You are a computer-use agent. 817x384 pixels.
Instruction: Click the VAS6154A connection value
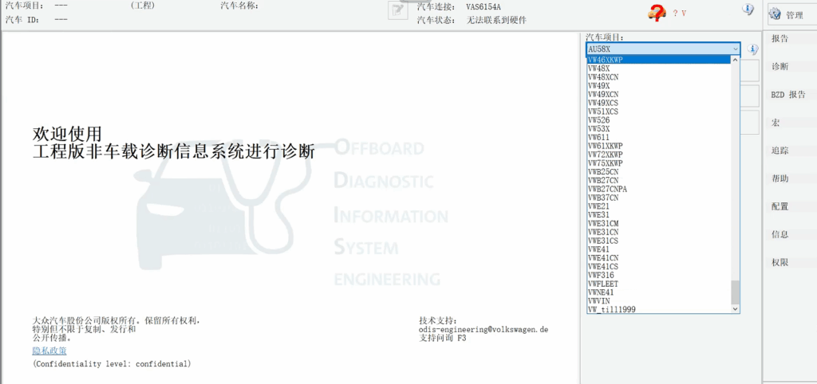point(483,7)
